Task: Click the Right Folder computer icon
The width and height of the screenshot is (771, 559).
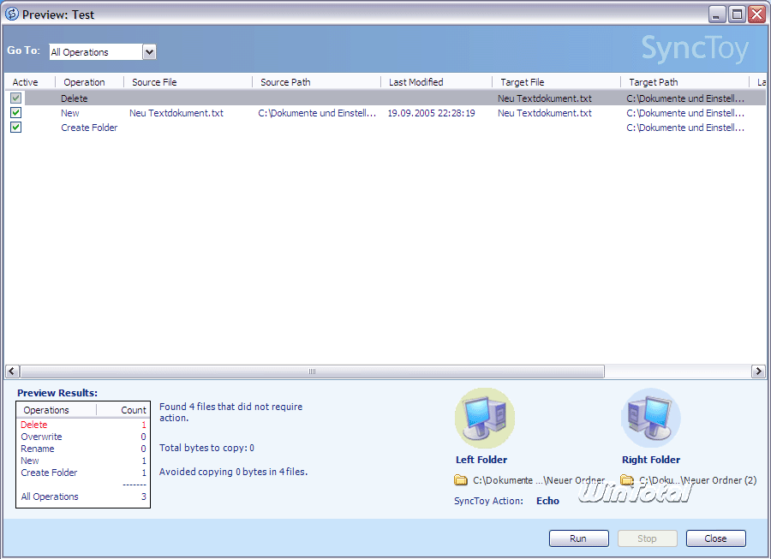Action: pos(651,418)
